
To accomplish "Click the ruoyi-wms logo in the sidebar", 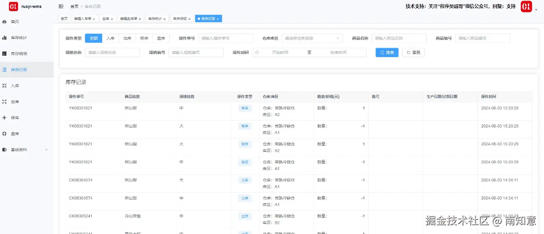I will pos(14,6).
